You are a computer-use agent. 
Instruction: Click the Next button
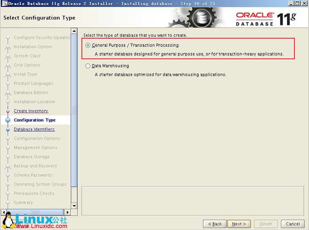(x=239, y=224)
